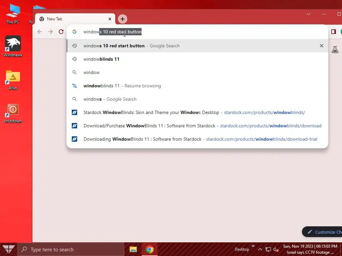Open Windhawk desktop shortcut
The height and width of the screenshot is (256, 342).
[13, 46]
